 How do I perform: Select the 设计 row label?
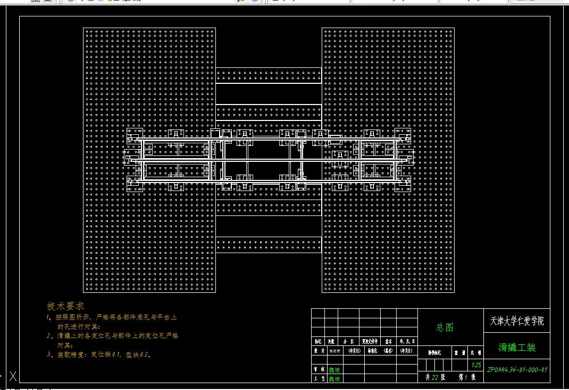tap(320, 351)
